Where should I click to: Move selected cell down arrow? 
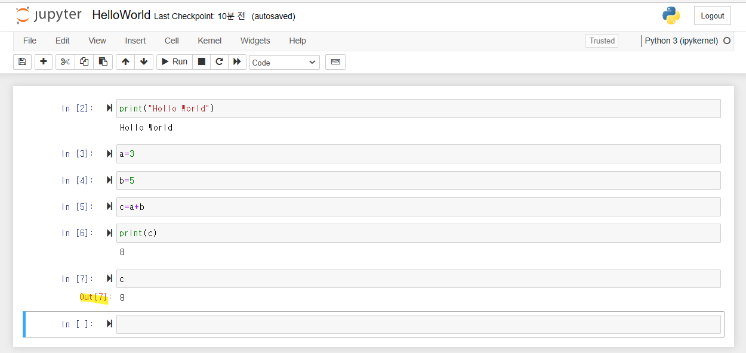(144, 62)
